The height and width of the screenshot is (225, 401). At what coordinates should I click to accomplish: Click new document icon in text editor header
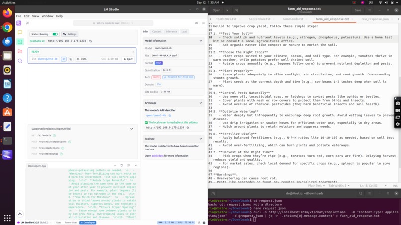click(236, 10)
